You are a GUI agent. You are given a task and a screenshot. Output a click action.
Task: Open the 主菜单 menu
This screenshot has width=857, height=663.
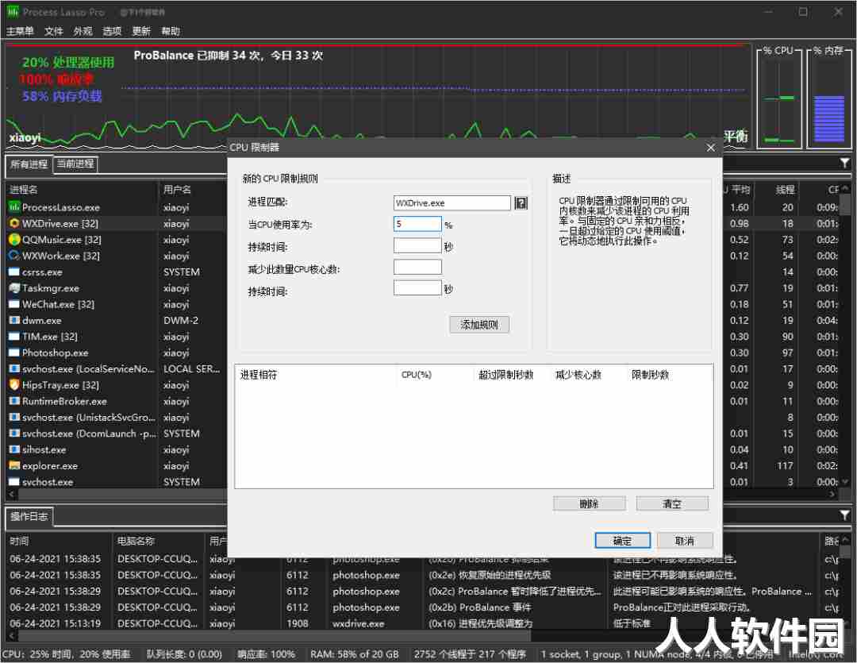tap(20, 31)
